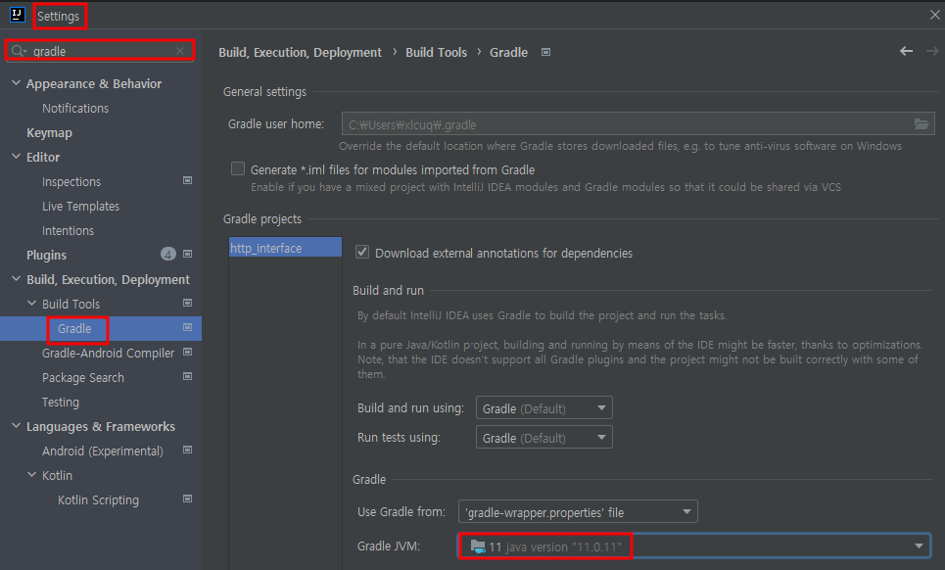
Task: Collapse Build, Execution, Deployment section
Action: pos(17,279)
